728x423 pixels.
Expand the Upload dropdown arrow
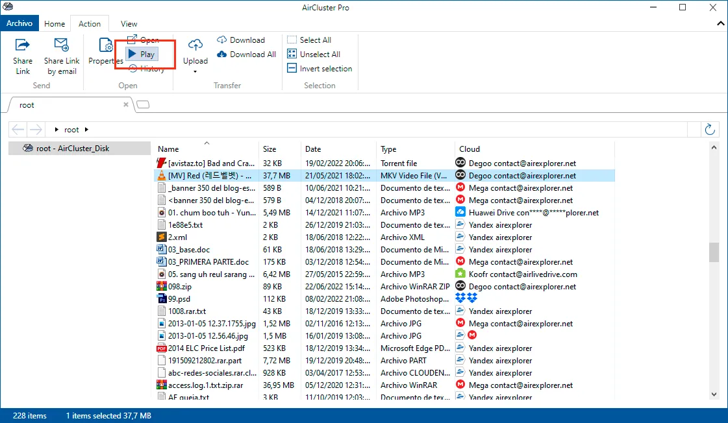195,71
